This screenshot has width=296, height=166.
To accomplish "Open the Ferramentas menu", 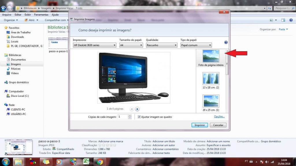I will pyautogui.click(x=41, y=15).
